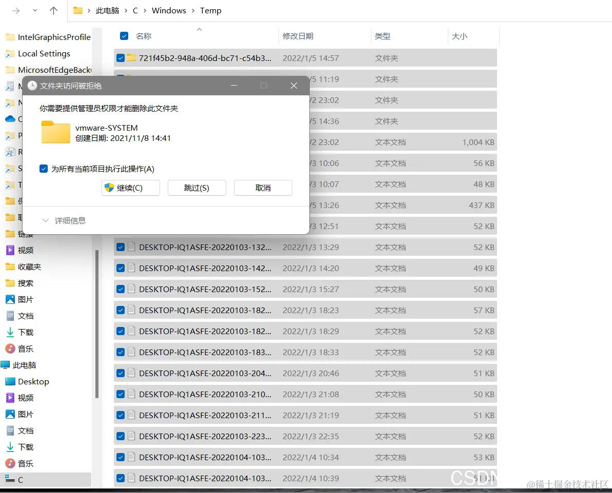Click 图片 icon above first 文档 entry

click(10, 299)
